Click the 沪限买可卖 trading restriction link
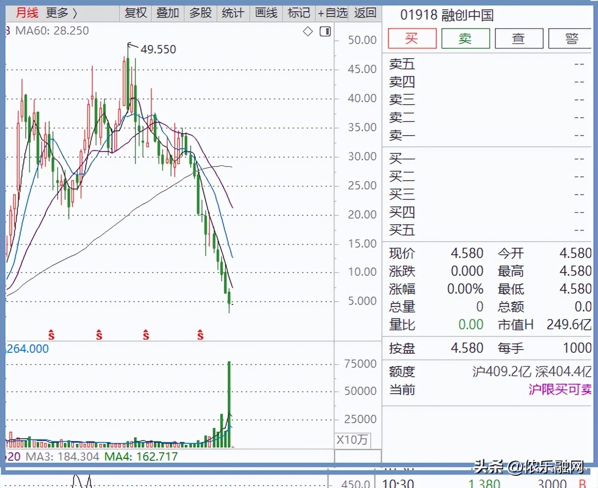This screenshot has width=598, height=488. [560, 389]
